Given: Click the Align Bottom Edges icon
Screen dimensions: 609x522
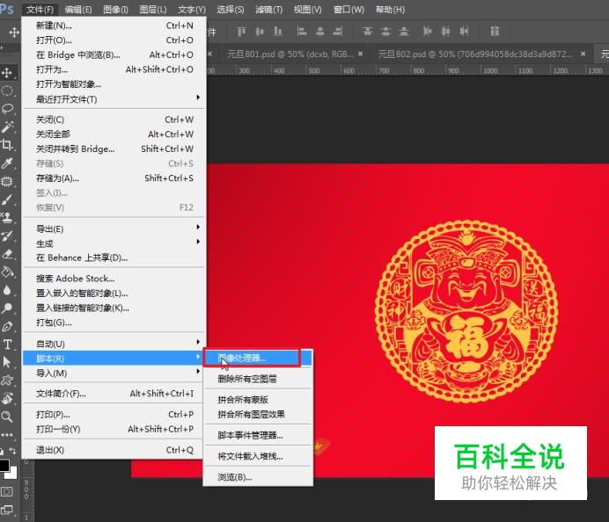Looking at the screenshot, I should pos(278,32).
